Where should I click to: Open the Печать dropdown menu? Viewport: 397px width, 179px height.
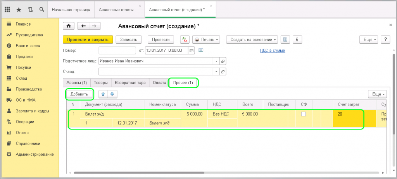click(x=206, y=39)
